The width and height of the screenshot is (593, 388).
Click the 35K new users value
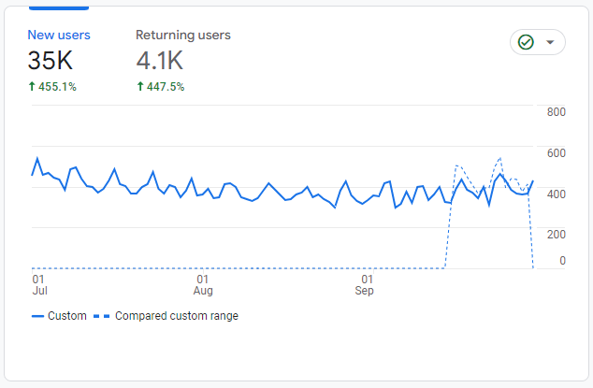(x=50, y=61)
